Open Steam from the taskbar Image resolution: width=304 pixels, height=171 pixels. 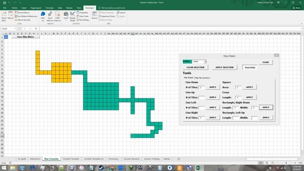tap(101, 168)
